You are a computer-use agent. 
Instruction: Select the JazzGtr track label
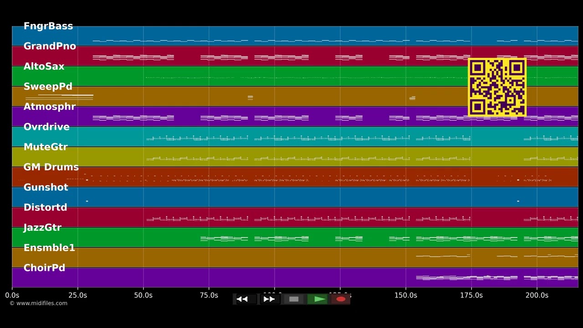pyautogui.click(x=42, y=227)
